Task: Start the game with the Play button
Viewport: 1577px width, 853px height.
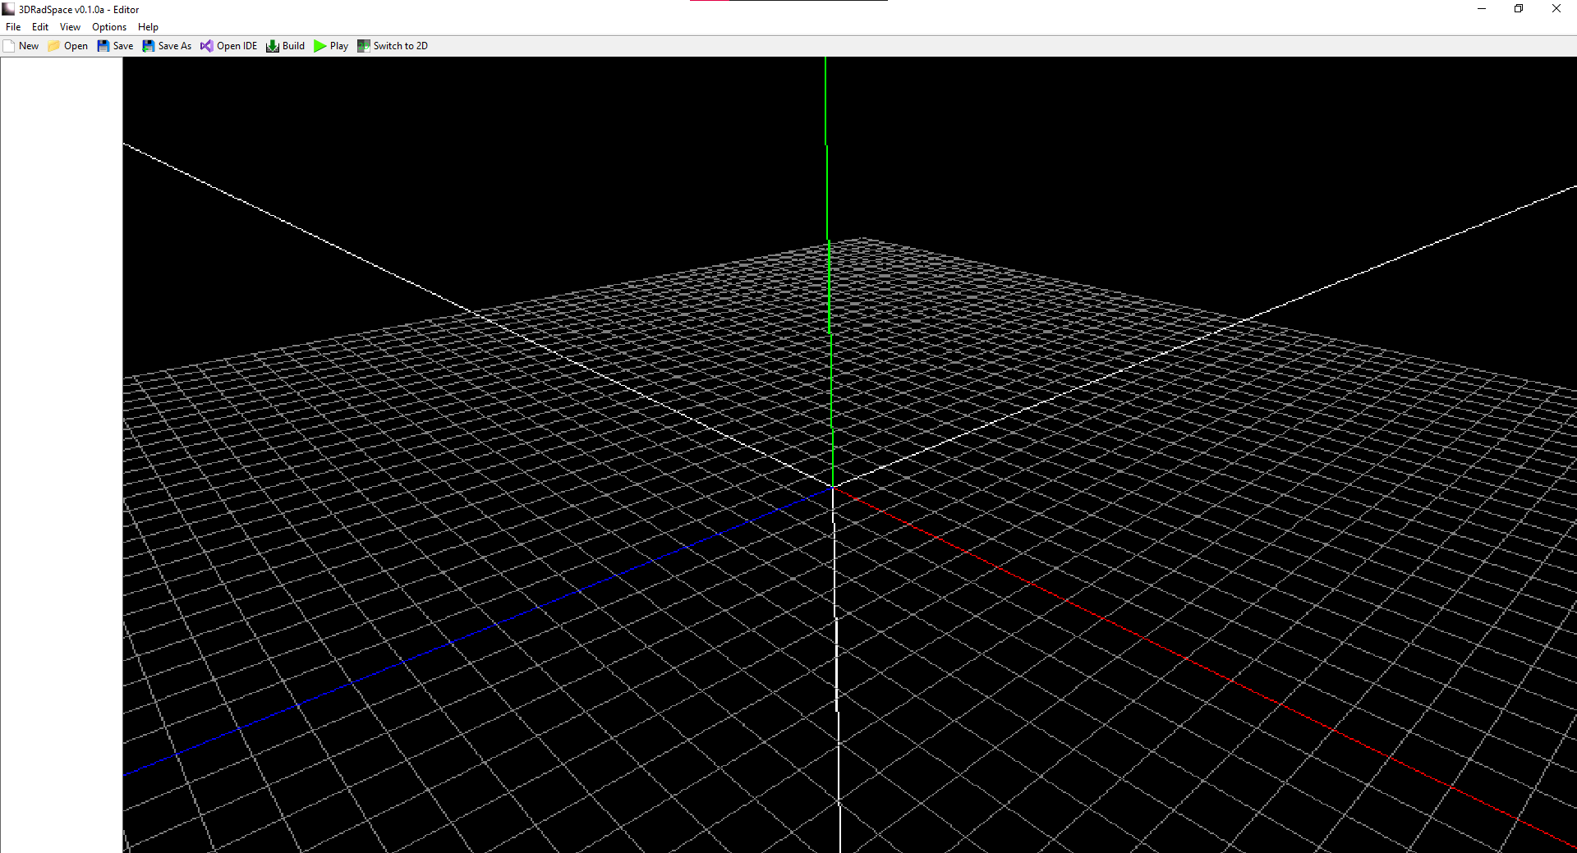Action: [x=331, y=46]
